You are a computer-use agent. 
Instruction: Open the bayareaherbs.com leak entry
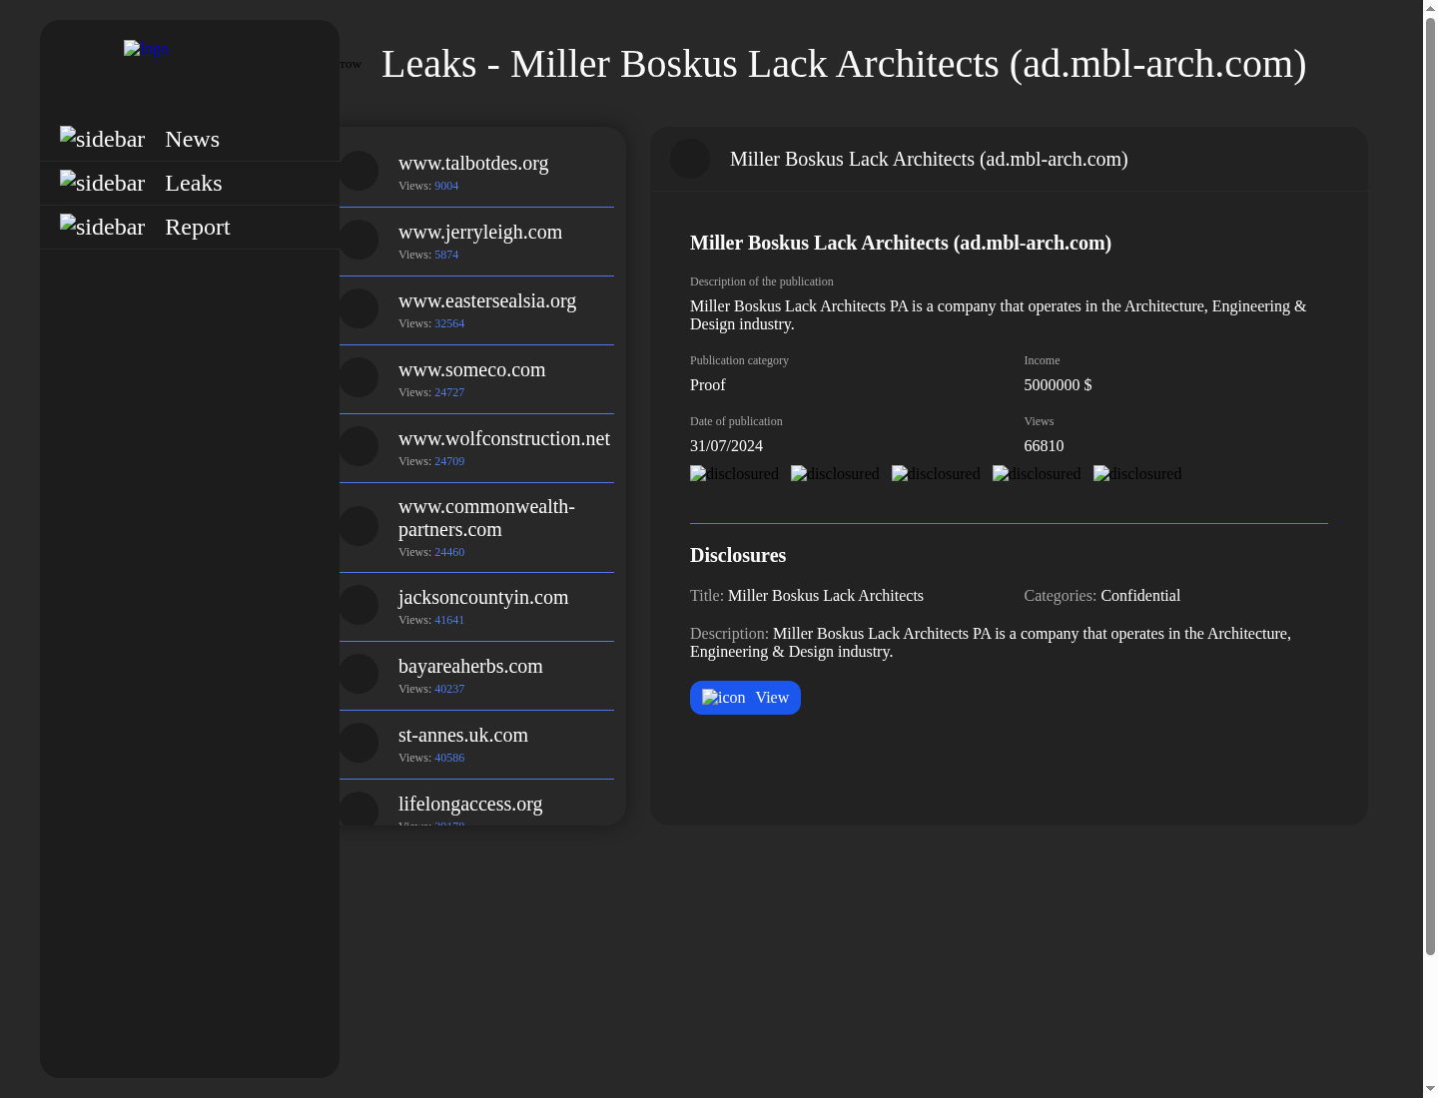[x=476, y=676]
